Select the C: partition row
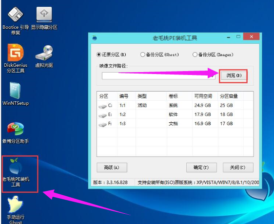The width and height of the screenshot is (274, 224). [x=175, y=105]
